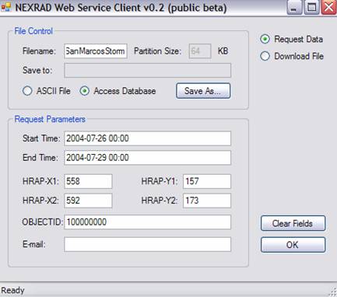
Task: Click the Start Time: label
Action: coord(41,138)
